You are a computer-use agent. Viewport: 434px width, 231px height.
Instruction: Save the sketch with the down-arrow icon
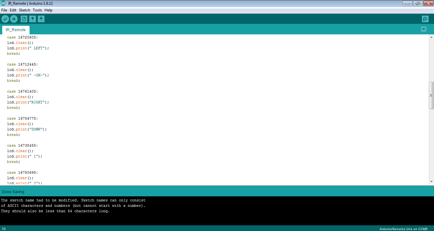click(41, 19)
